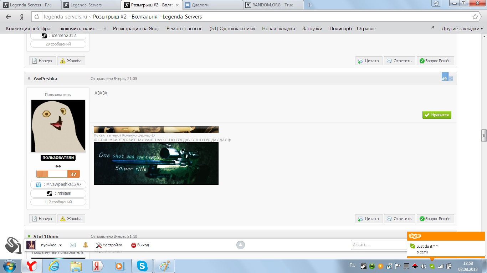Click the reputation bar showing 37
487x273 pixels.
click(x=58, y=174)
